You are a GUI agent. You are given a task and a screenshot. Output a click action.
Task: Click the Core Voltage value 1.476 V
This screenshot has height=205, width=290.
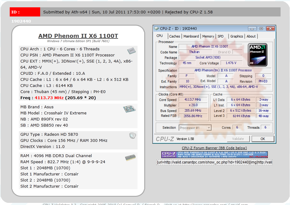pyautogui.click(x=231, y=63)
